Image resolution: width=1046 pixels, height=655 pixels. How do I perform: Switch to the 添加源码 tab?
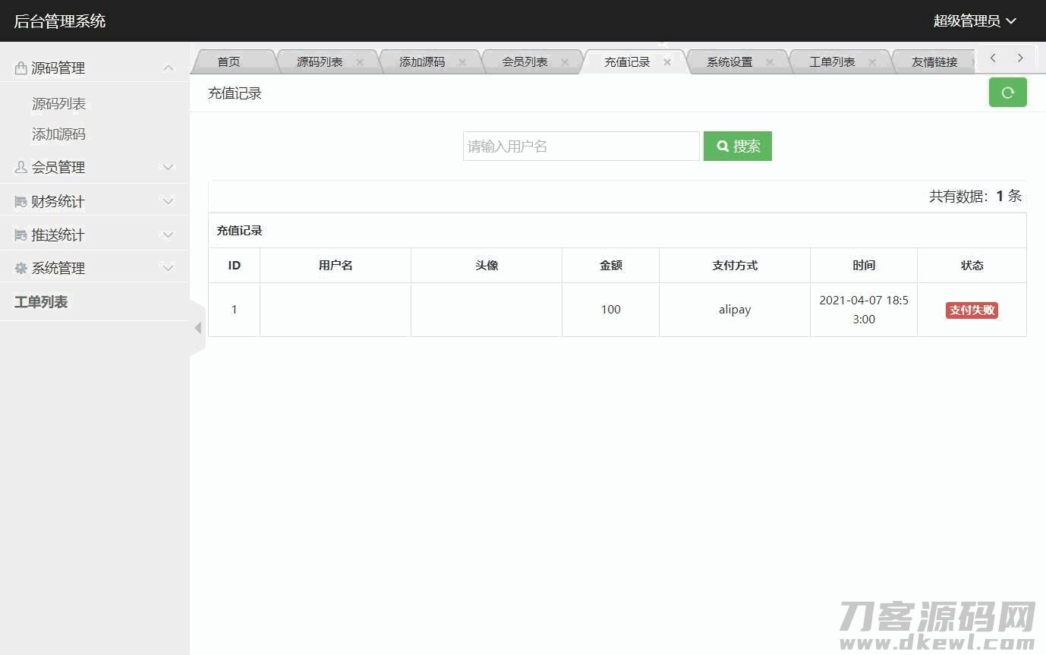click(x=422, y=62)
